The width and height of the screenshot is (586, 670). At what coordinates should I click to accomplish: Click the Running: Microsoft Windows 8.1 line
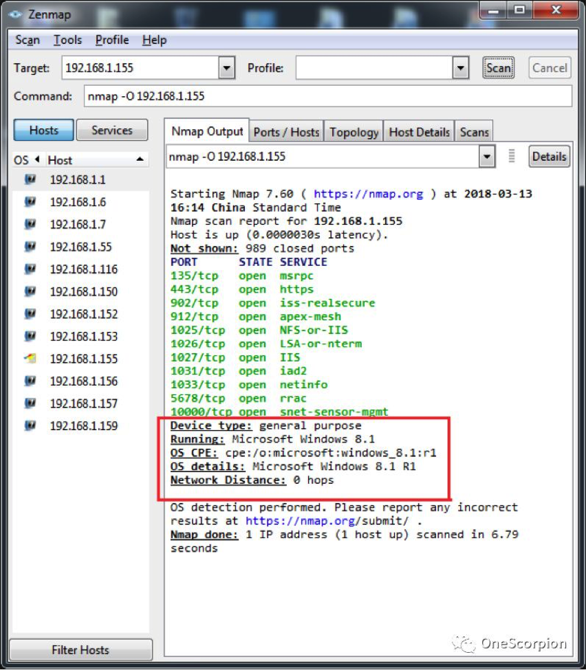click(272, 439)
